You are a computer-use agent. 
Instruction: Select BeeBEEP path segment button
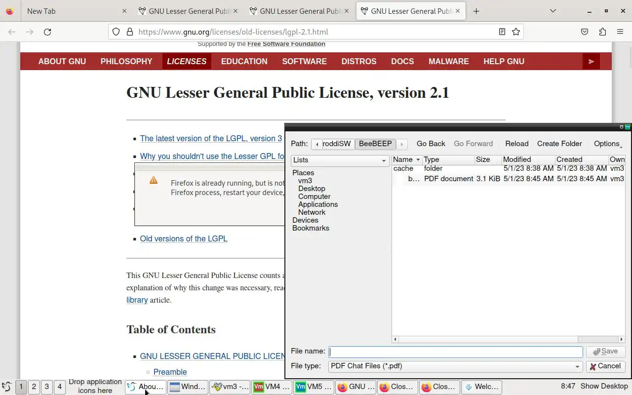pyautogui.click(x=375, y=144)
